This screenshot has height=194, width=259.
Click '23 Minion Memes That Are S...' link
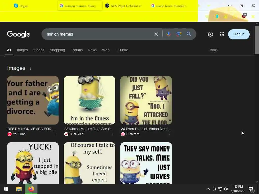[89, 129]
